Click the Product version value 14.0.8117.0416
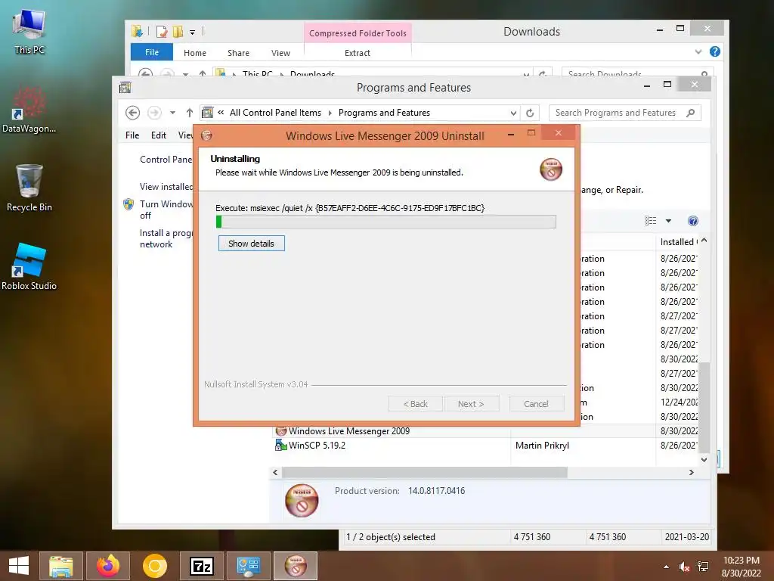This screenshot has width=774, height=581. click(x=436, y=490)
